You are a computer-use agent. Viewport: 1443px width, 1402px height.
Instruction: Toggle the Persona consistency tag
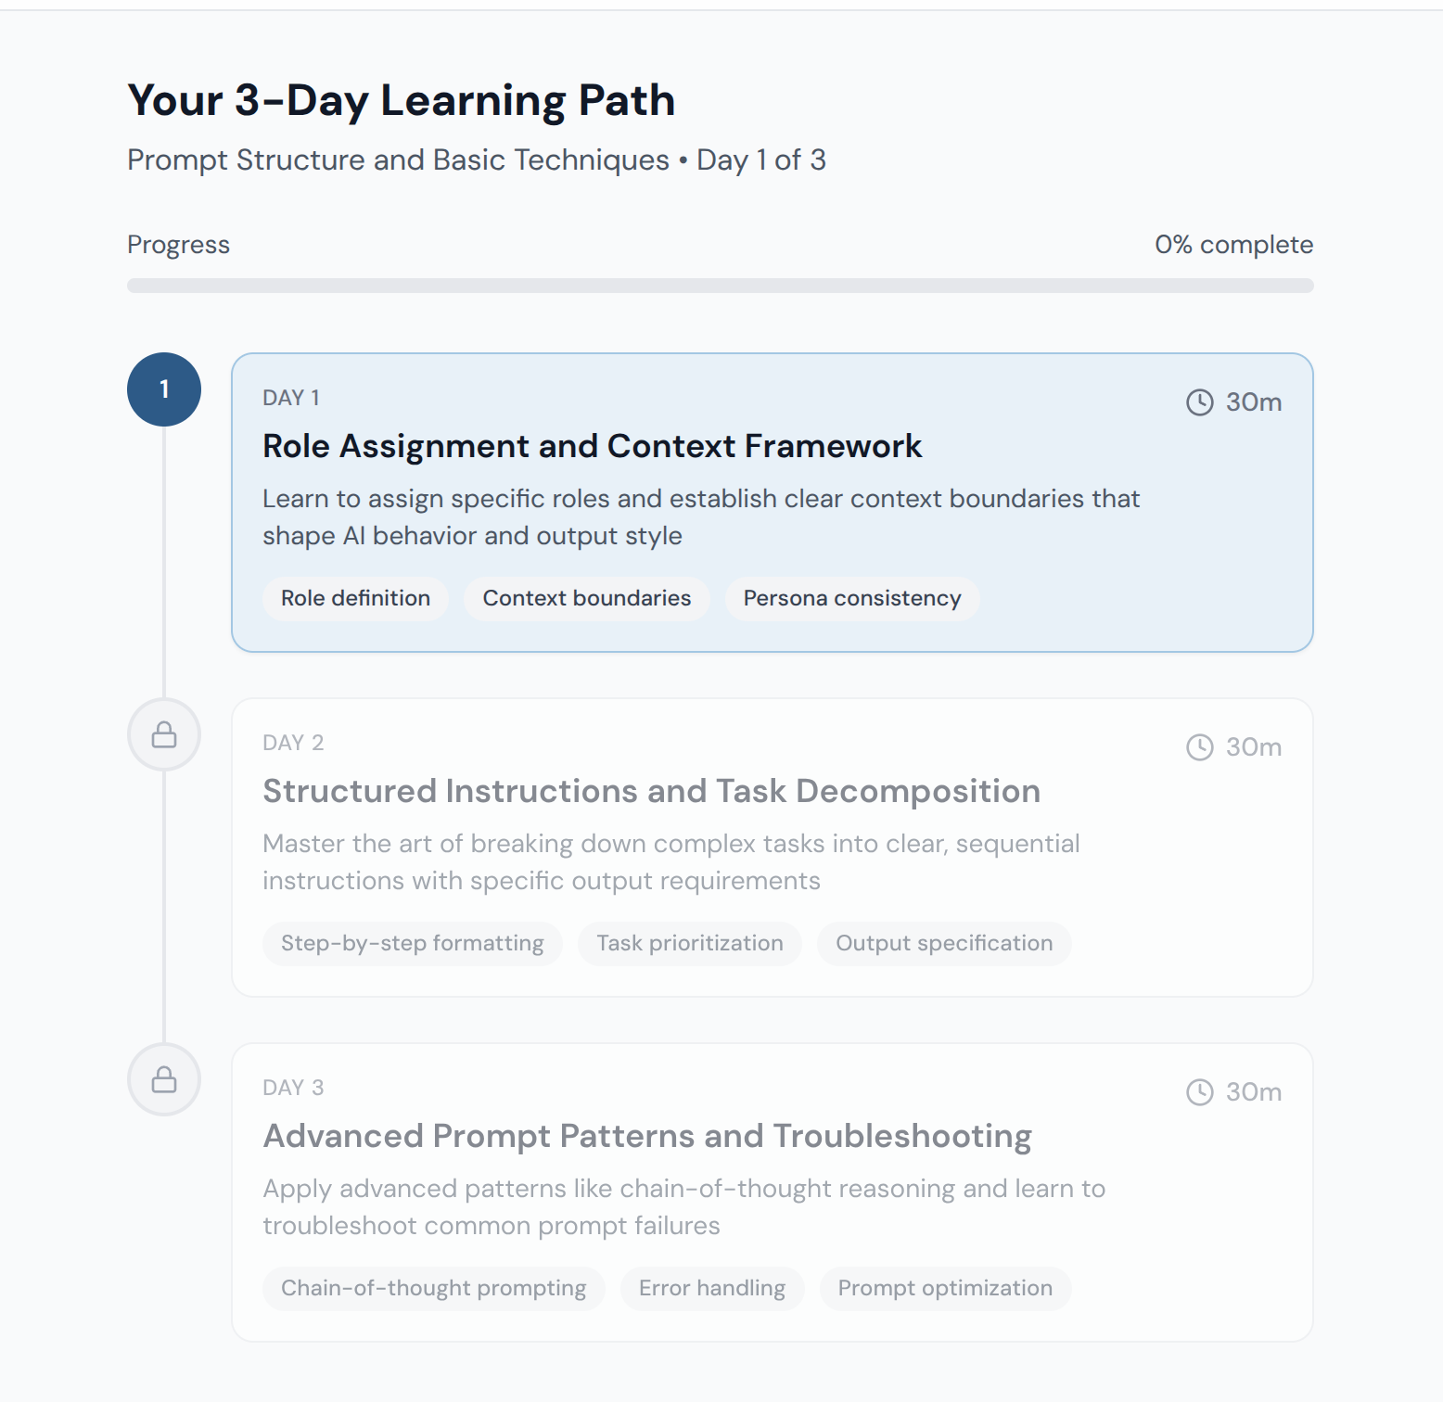pyautogui.click(x=851, y=598)
